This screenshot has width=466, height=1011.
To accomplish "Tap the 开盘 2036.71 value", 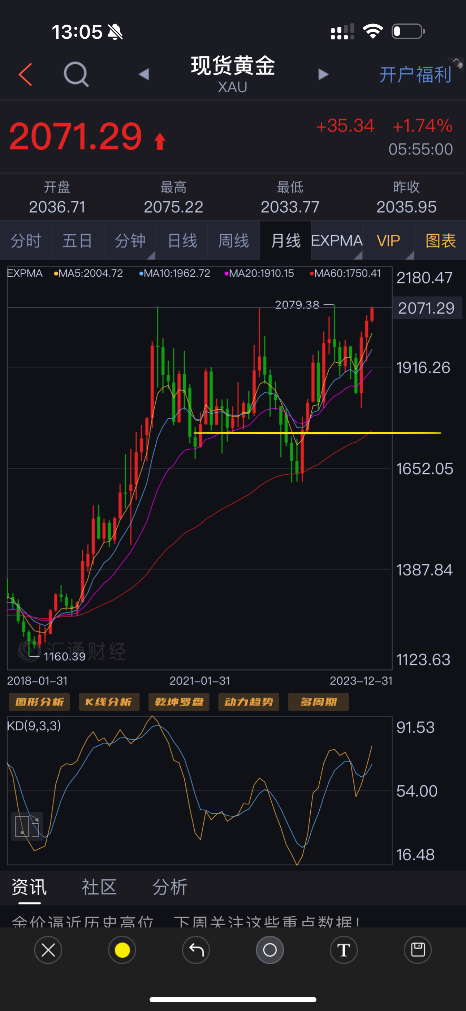I will pos(57,207).
